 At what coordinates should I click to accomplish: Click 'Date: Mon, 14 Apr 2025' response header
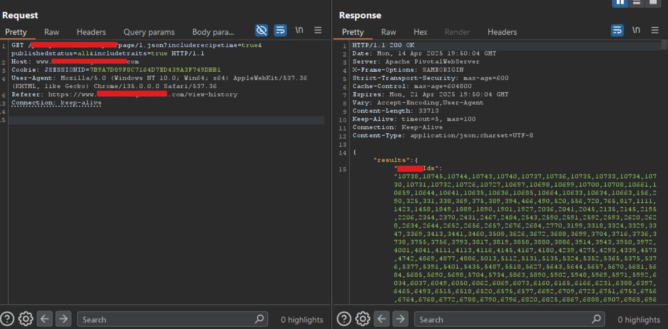[x=424, y=53]
